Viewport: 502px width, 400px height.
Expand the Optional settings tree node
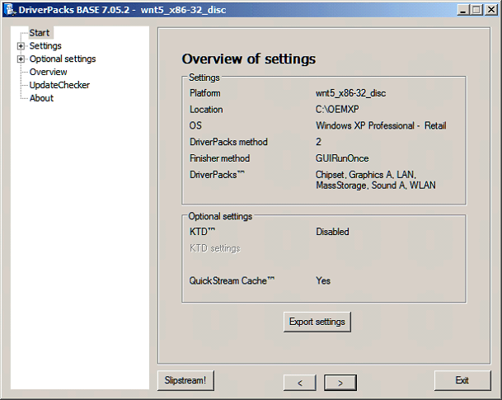[x=21, y=59]
